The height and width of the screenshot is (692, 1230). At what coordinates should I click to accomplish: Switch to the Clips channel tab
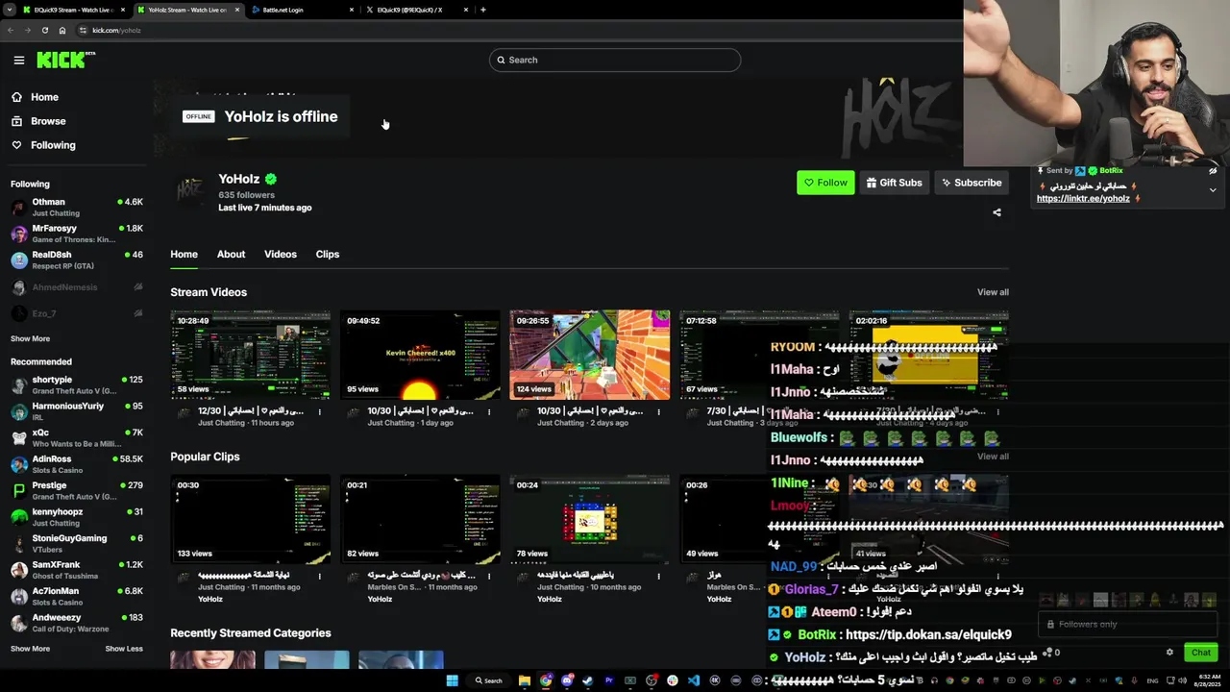(328, 255)
